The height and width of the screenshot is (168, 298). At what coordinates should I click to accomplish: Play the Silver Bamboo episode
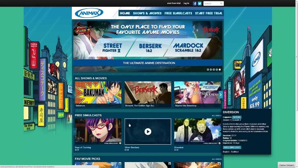pyautogui.click(x=148, y=132)
